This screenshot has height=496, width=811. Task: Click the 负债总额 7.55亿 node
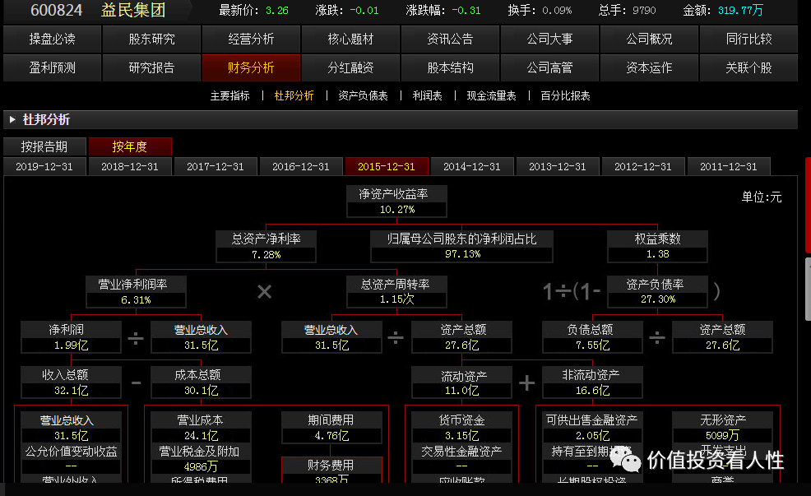point(592,337)
